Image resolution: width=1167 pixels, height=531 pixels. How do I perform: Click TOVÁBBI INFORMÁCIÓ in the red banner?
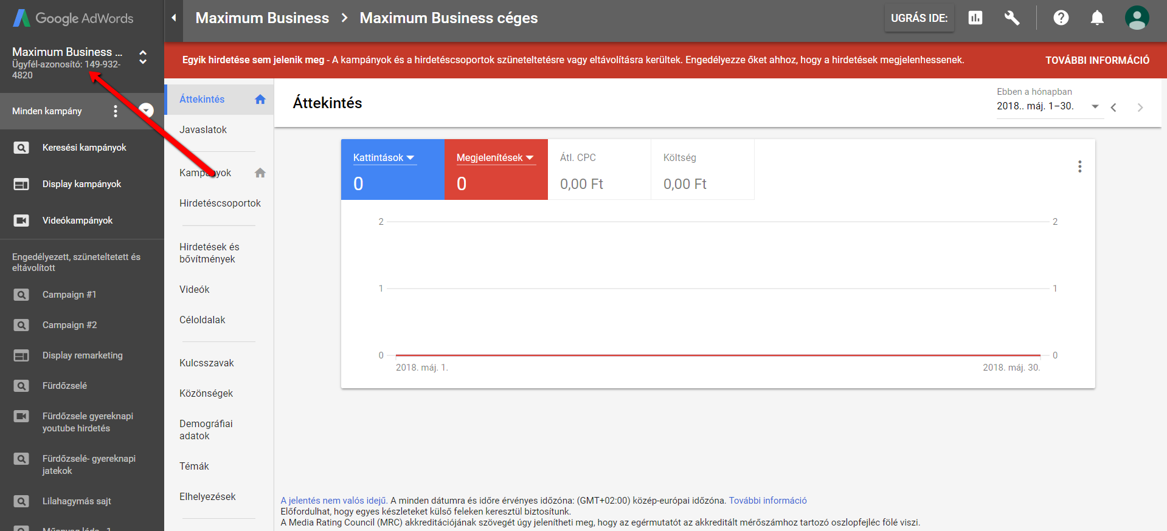click(x=1098, y=60)
